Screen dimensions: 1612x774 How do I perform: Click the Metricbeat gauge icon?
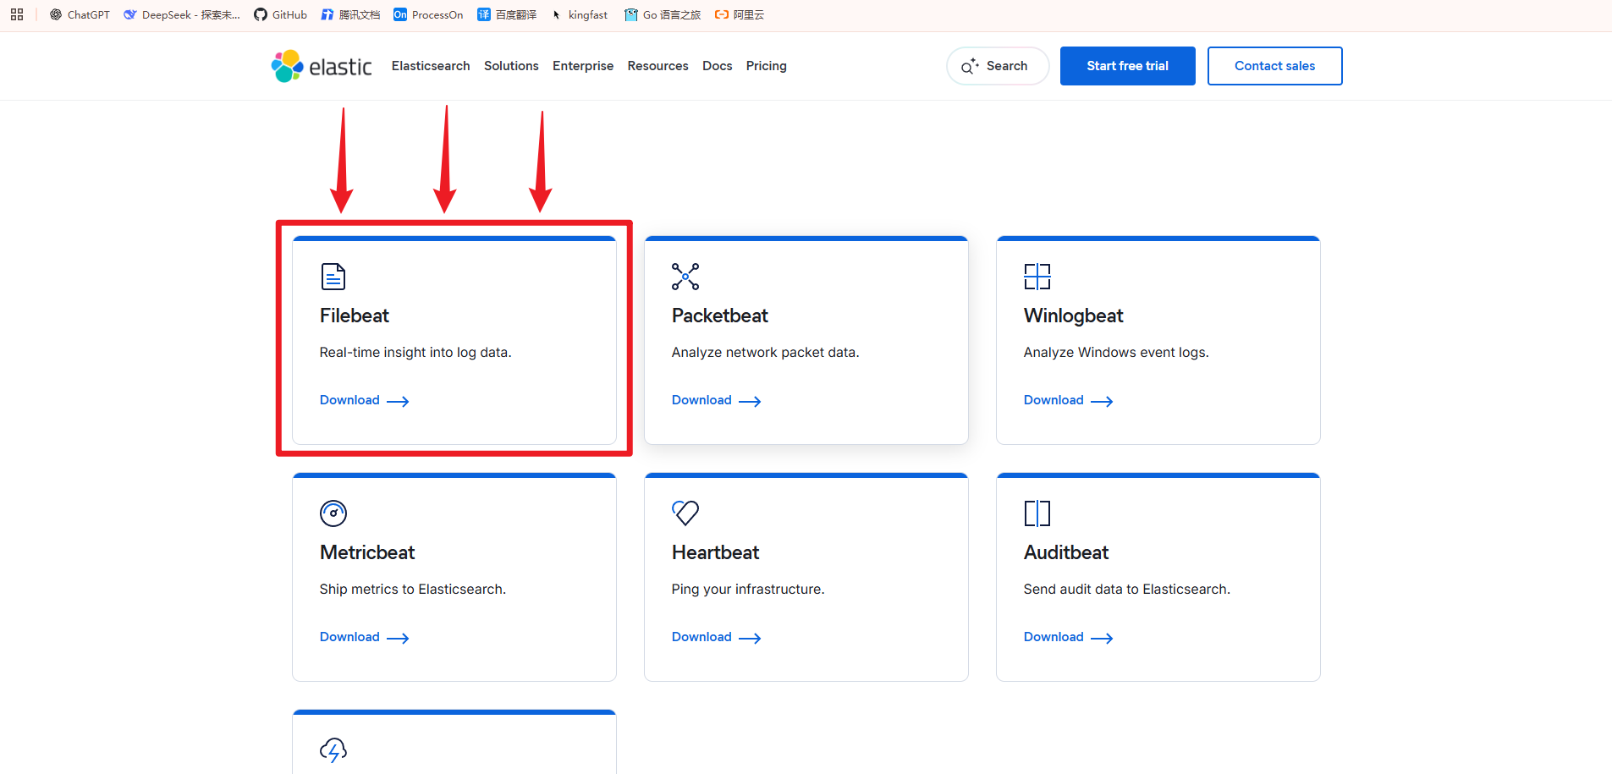pyautogui.click(x=333, y=513)
